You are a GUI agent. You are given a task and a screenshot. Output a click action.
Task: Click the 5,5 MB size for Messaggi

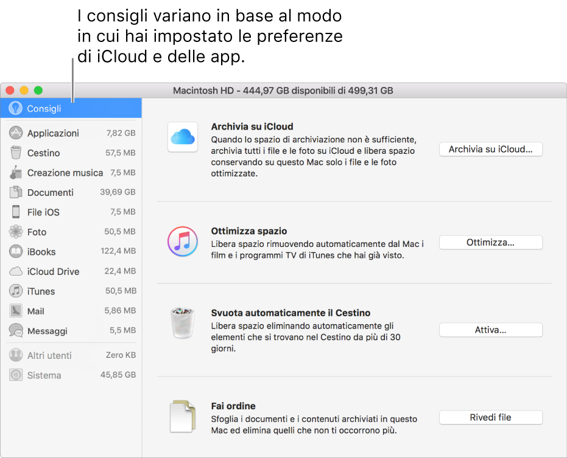(122, 330)
